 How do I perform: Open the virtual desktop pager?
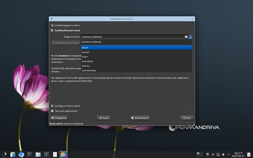pyautogui.click(x=199, y=154)
